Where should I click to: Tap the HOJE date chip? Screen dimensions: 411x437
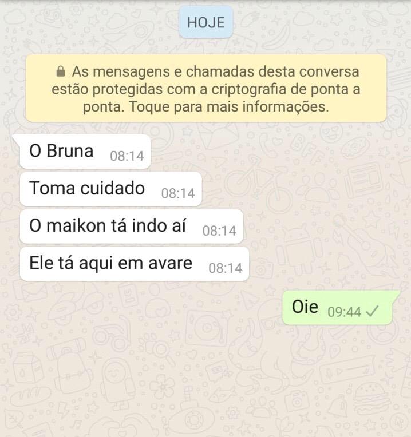click(206, 22)
